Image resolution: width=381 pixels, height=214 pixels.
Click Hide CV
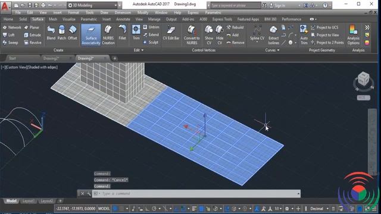coord(220,35)
